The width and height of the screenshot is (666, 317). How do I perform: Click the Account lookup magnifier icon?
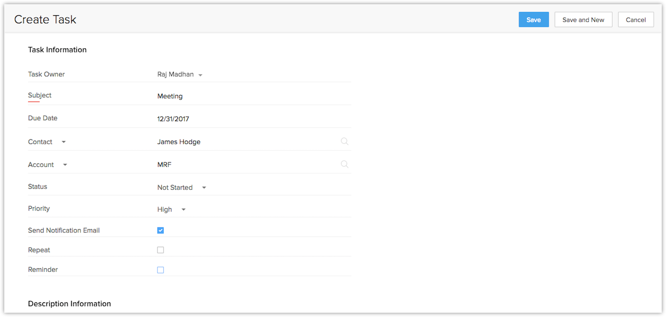pos(344,164)
